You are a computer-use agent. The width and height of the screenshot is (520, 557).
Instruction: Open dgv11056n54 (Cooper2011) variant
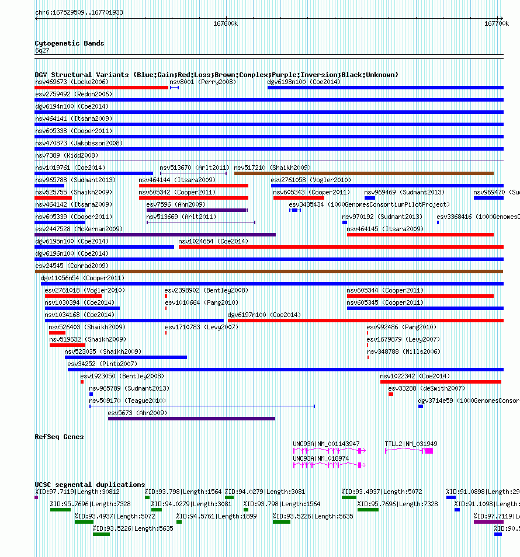click(x=272, y=284)
